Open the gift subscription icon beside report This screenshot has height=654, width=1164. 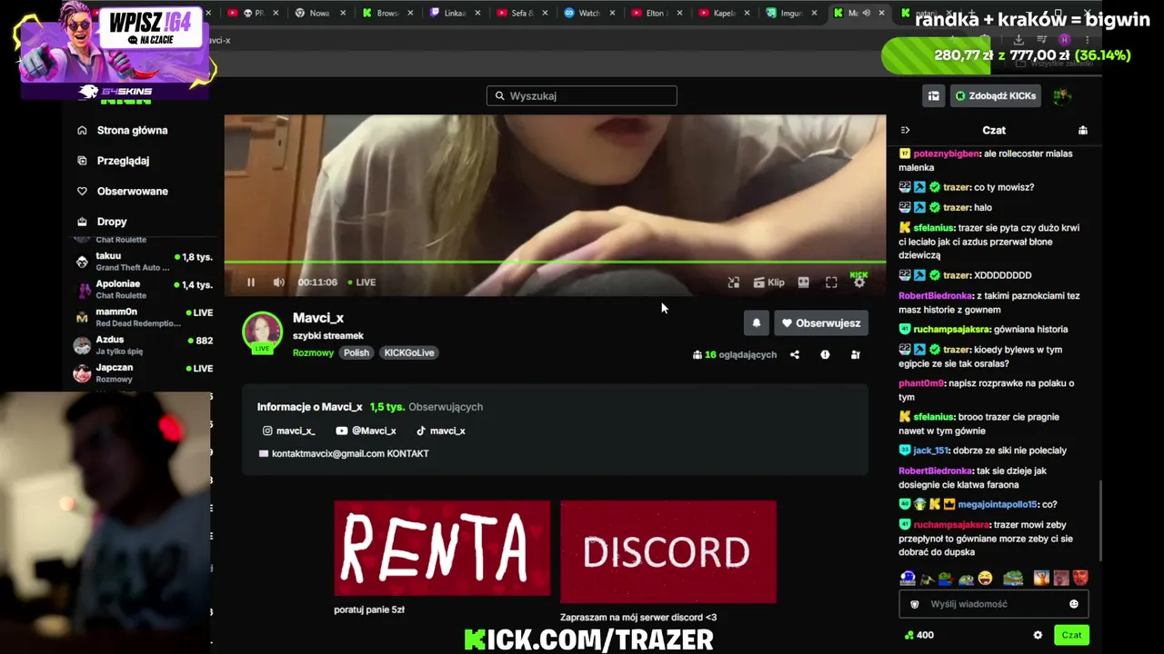point(855,354)
